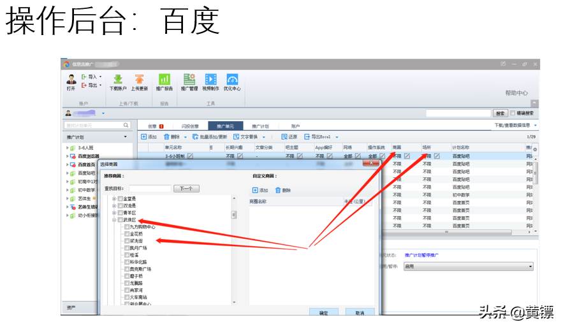This screenshot has height=329, width=563.
Task: Click the 删除 trash icon in 自定义商圈 section
Action: (x=278, y=190)
